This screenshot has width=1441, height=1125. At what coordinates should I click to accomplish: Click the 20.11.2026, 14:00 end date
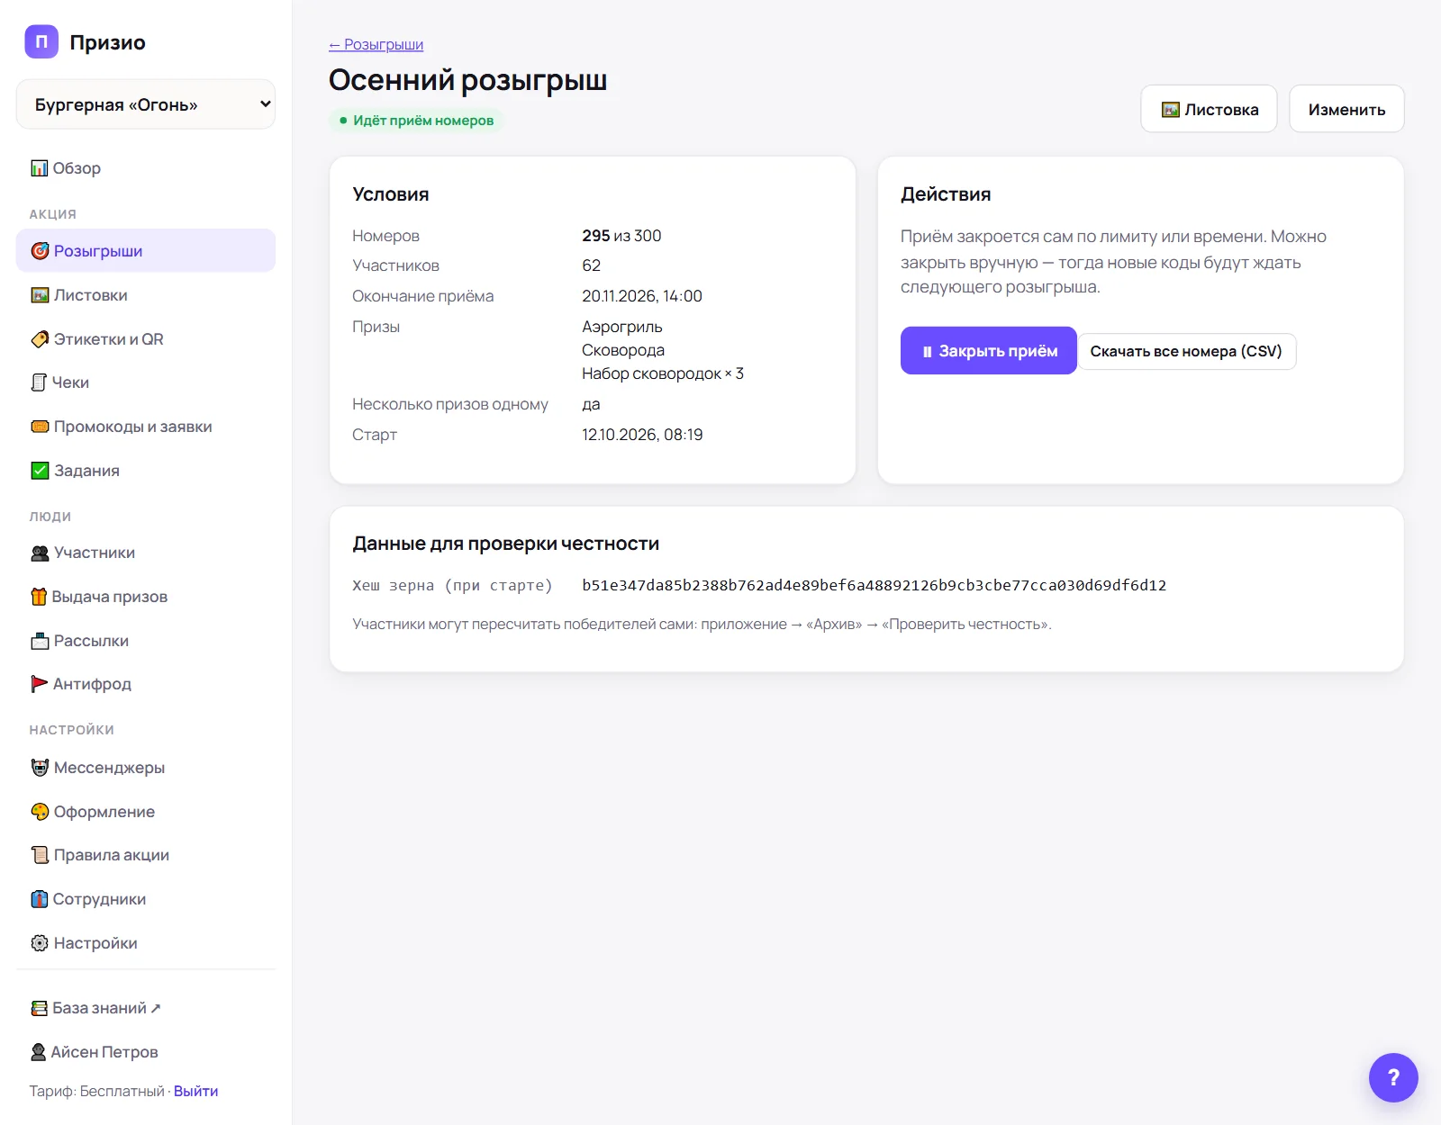pyautogui.click(x=642, y=296)
